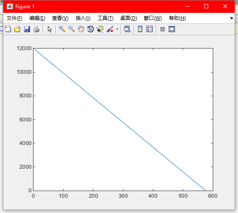Click the x-axis label 200

click(x=93, y=196)
